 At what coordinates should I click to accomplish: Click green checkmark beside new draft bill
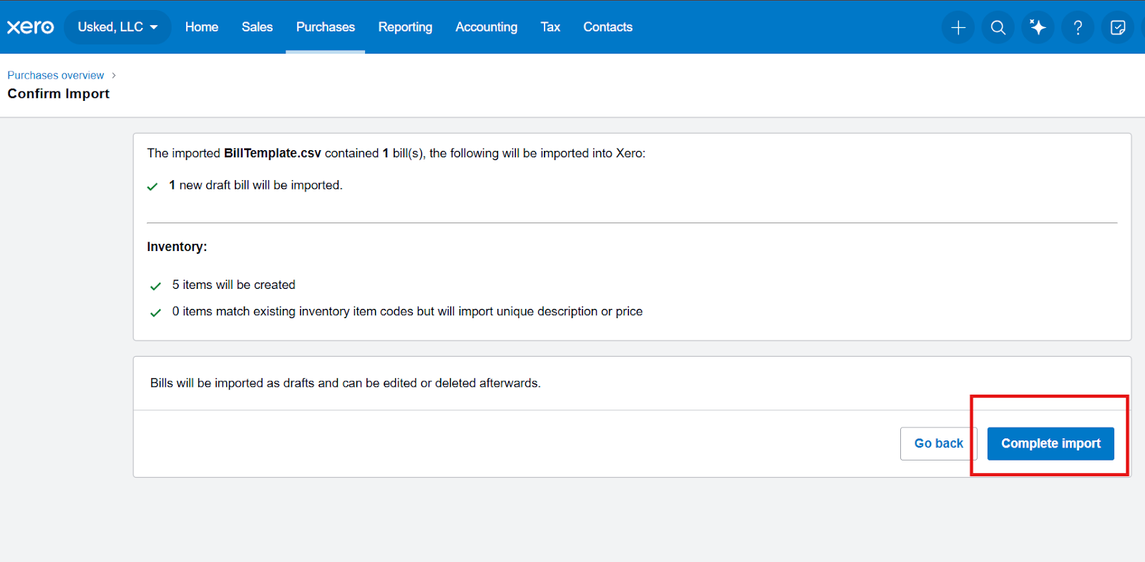(152, 187)
